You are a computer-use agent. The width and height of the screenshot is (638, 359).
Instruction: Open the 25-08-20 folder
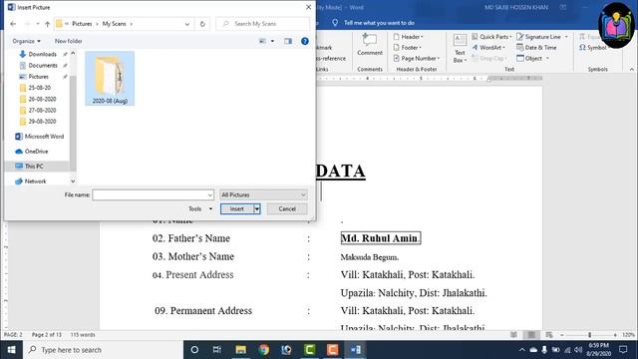point(40,88)
